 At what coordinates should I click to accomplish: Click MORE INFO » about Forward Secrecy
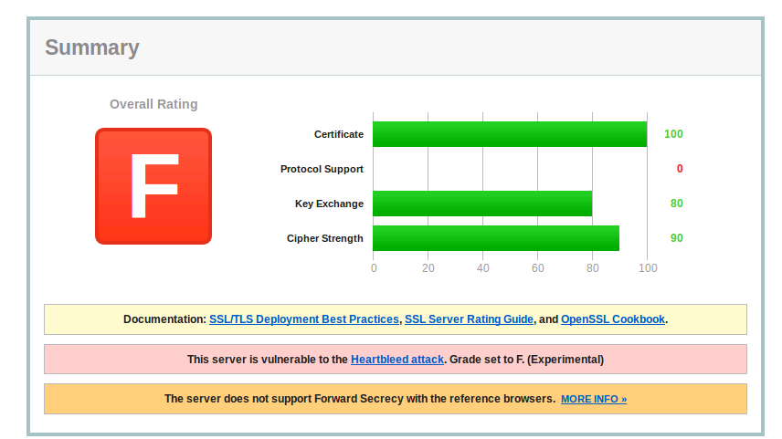(593, 400)
